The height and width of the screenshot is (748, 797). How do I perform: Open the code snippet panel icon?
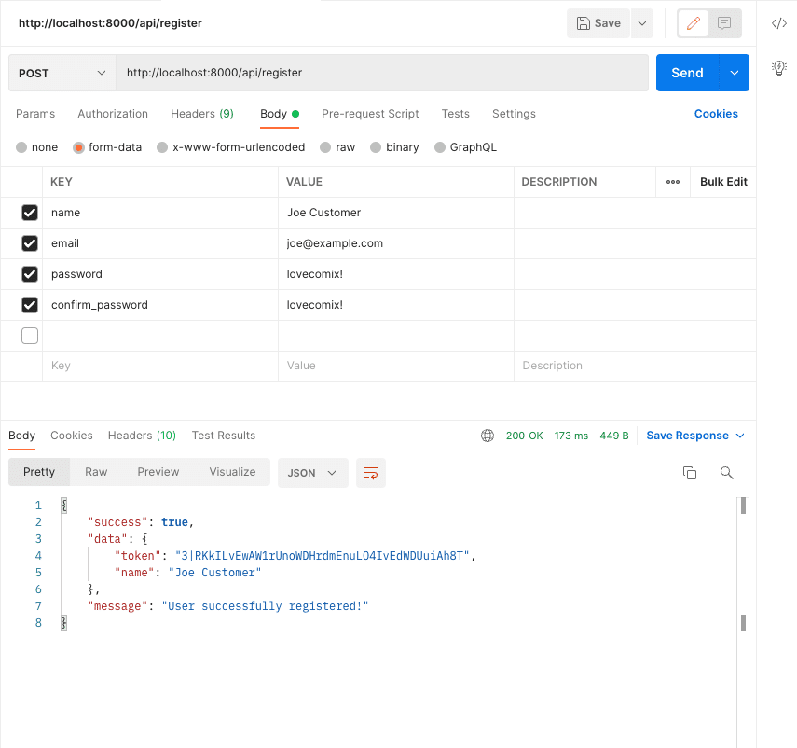click(x=778, y=23)
